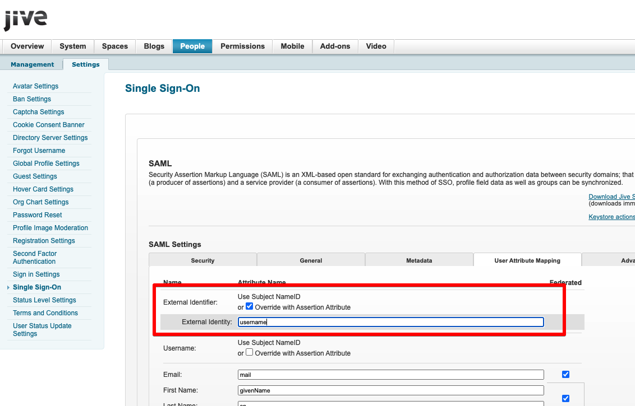Image resolution: width=635 pixels, height=406 pixels.
Task: Open Sign in Settings
Action: tap(36, 275)
